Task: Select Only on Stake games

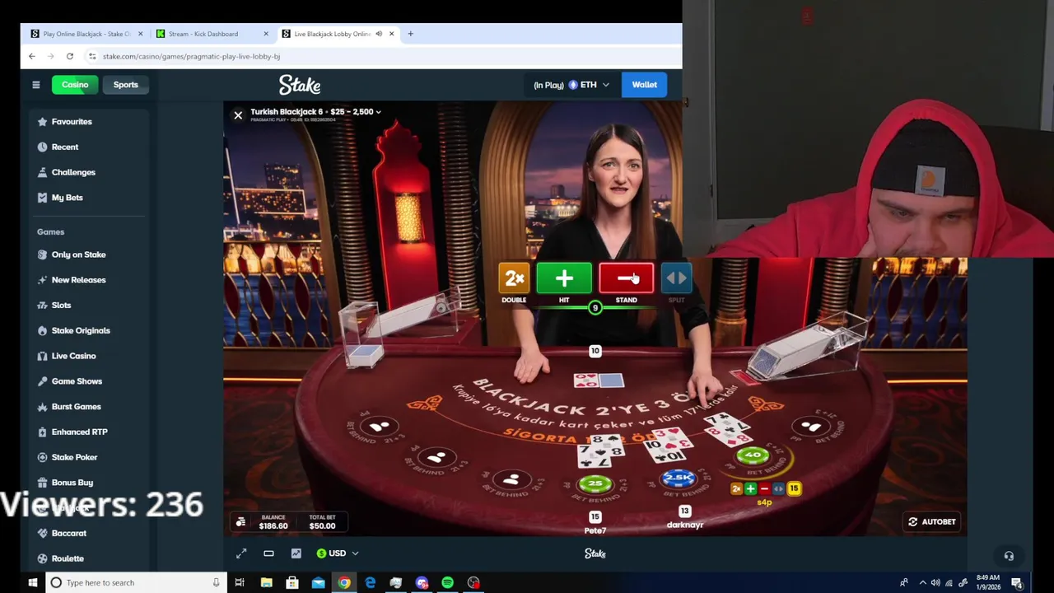Action: (78, 254)
